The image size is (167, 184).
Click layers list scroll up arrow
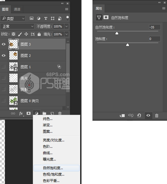point(68,41)
